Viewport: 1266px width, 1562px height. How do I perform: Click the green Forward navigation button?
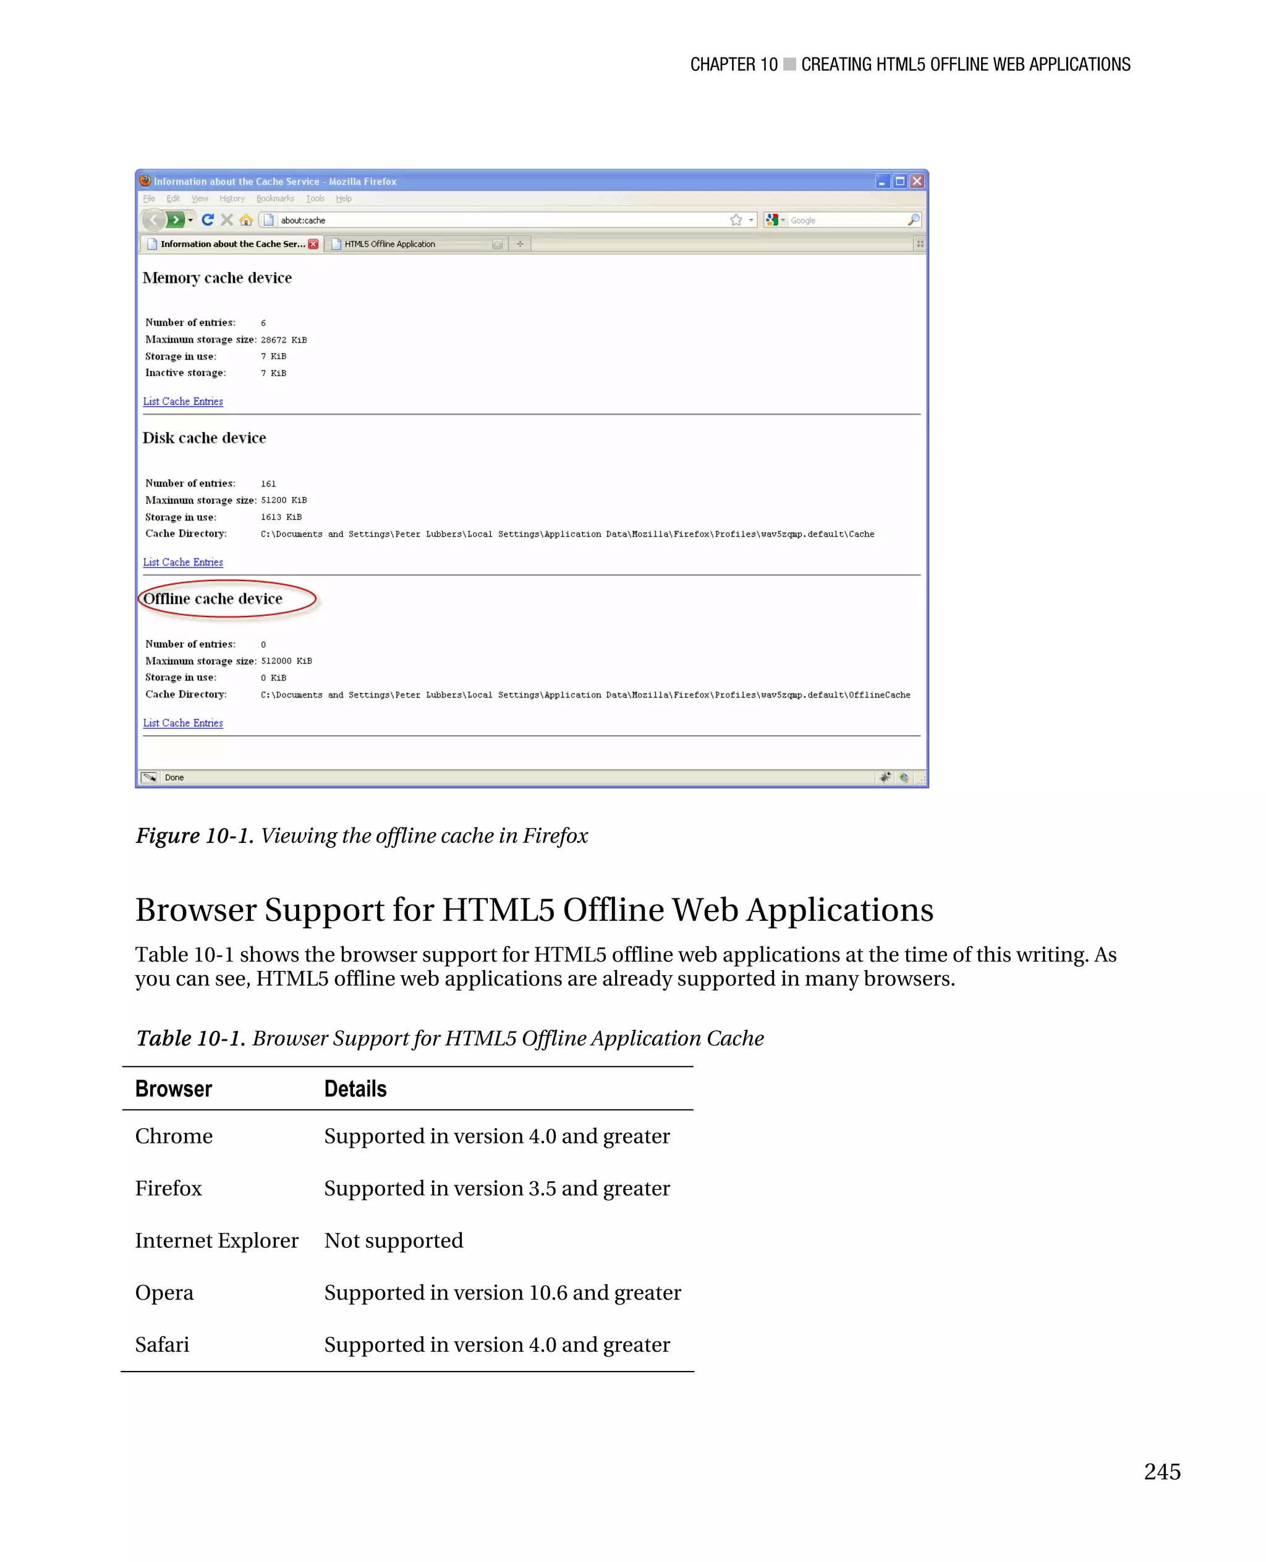pos(175,220)
